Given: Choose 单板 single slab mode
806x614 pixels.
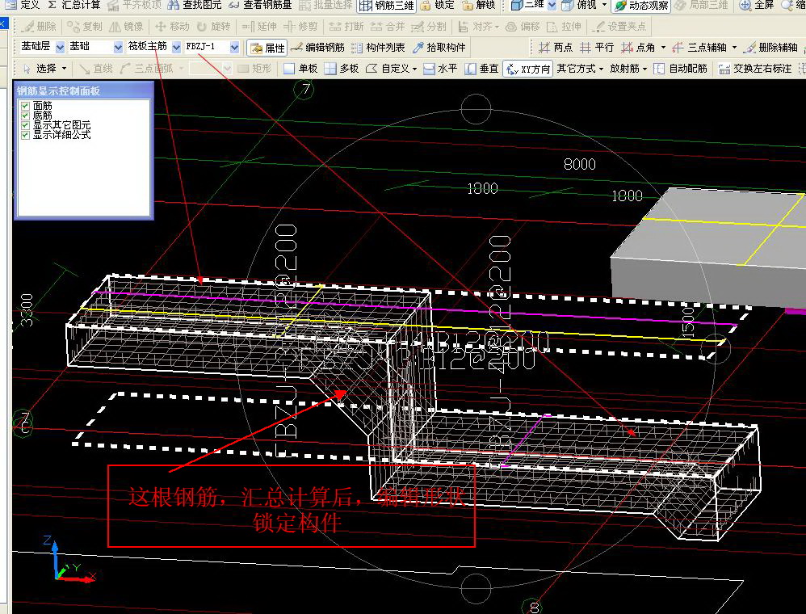Looking at the screenshot, I should tap(300, 69).
